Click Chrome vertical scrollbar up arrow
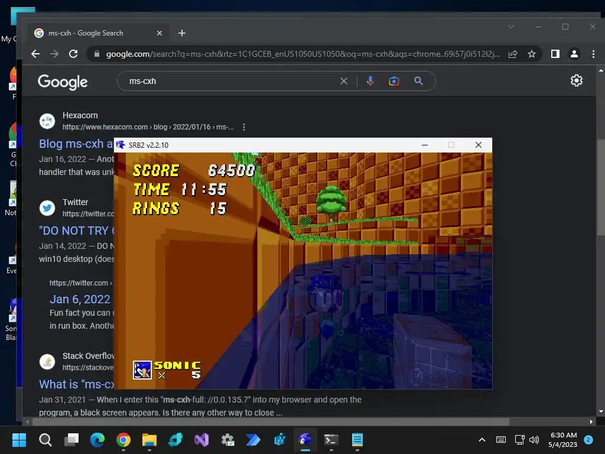Viewport: 605px width, 454px height. click(x=601, y=70)
